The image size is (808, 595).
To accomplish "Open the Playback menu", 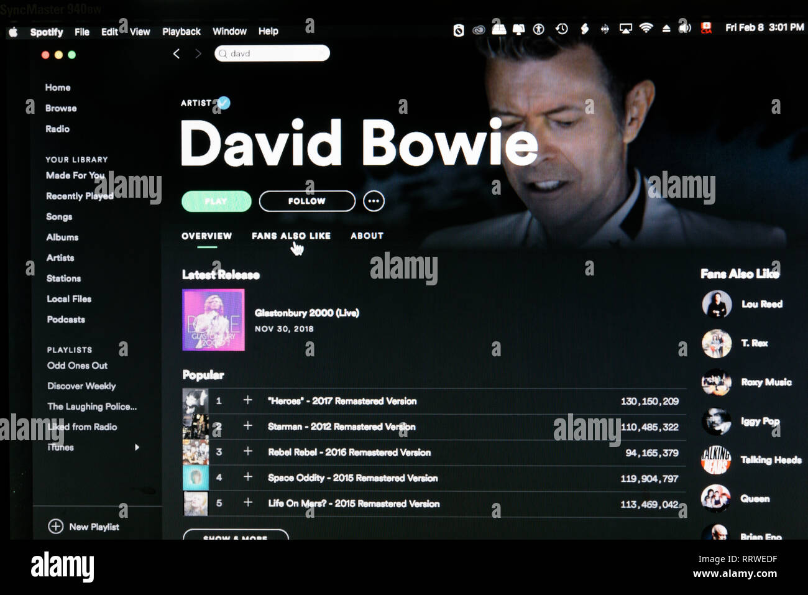I will click(x=181, y=32).
